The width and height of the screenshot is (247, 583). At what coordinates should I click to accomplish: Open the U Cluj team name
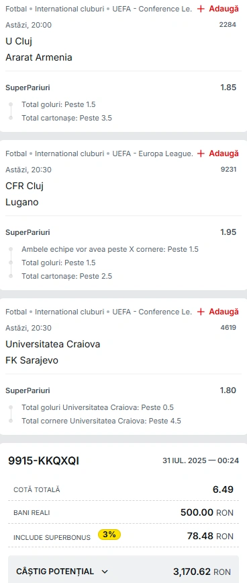pyautogui.click(x=19, y=41)
